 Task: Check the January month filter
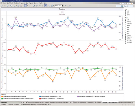click(x=126, y=22)
